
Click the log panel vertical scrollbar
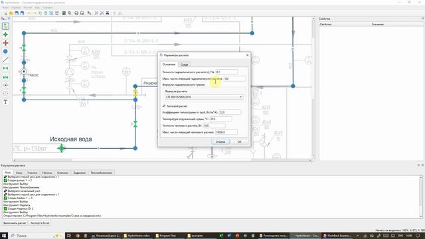pyautogui.click(x=421, y=197)
